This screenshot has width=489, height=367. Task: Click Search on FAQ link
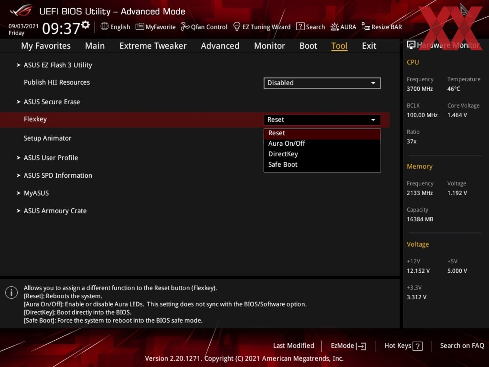(462, 346)
